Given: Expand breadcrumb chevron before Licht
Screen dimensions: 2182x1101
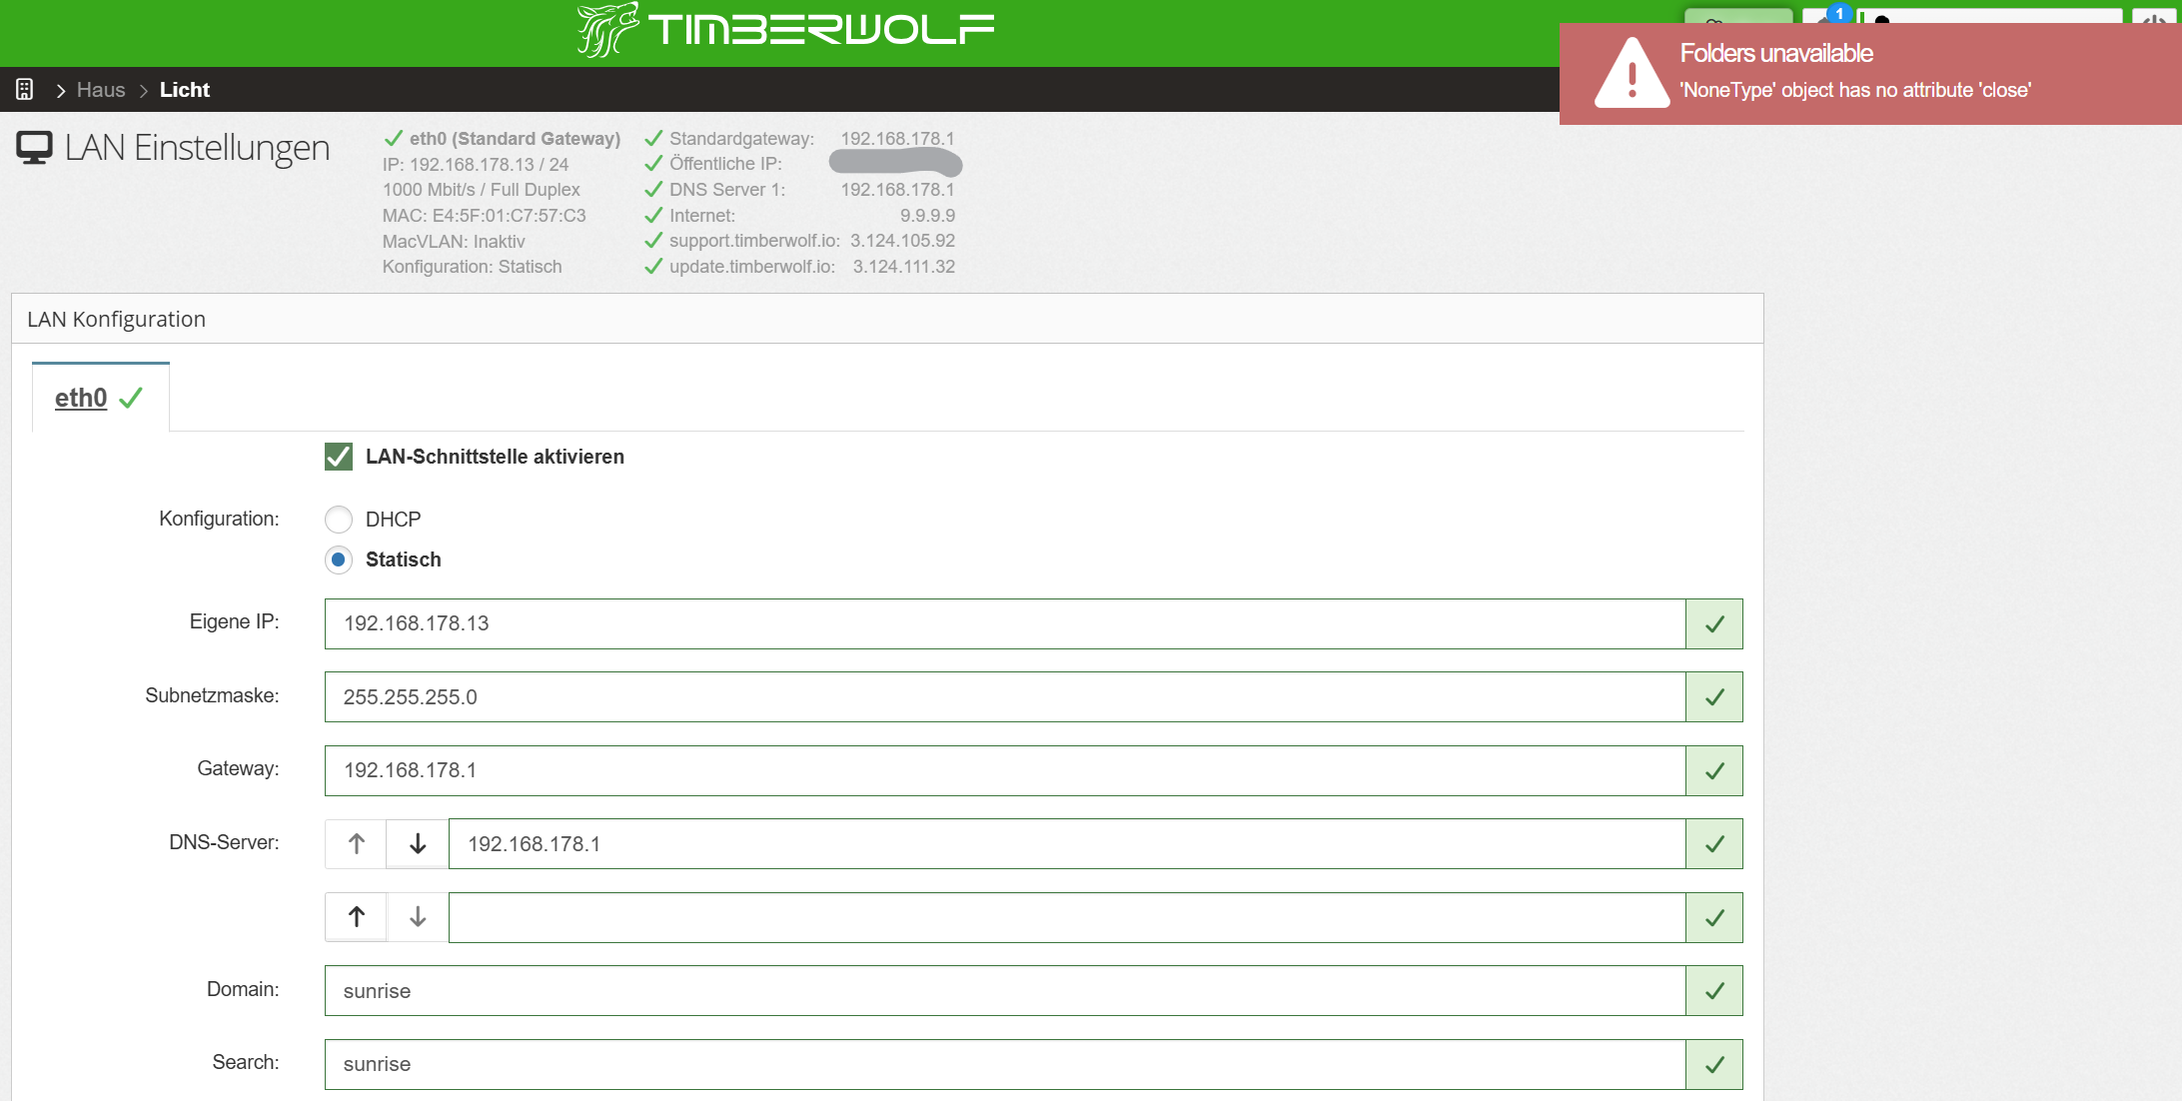Looking at the screenshot, I should 143,91.
